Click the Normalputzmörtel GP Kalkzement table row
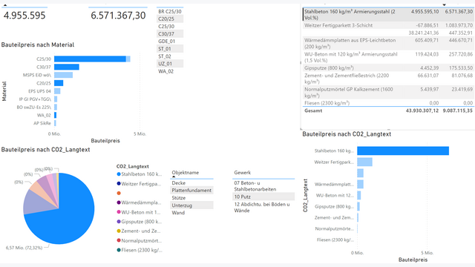The height and width of the screenshot is (267, 475). (388, 92)
